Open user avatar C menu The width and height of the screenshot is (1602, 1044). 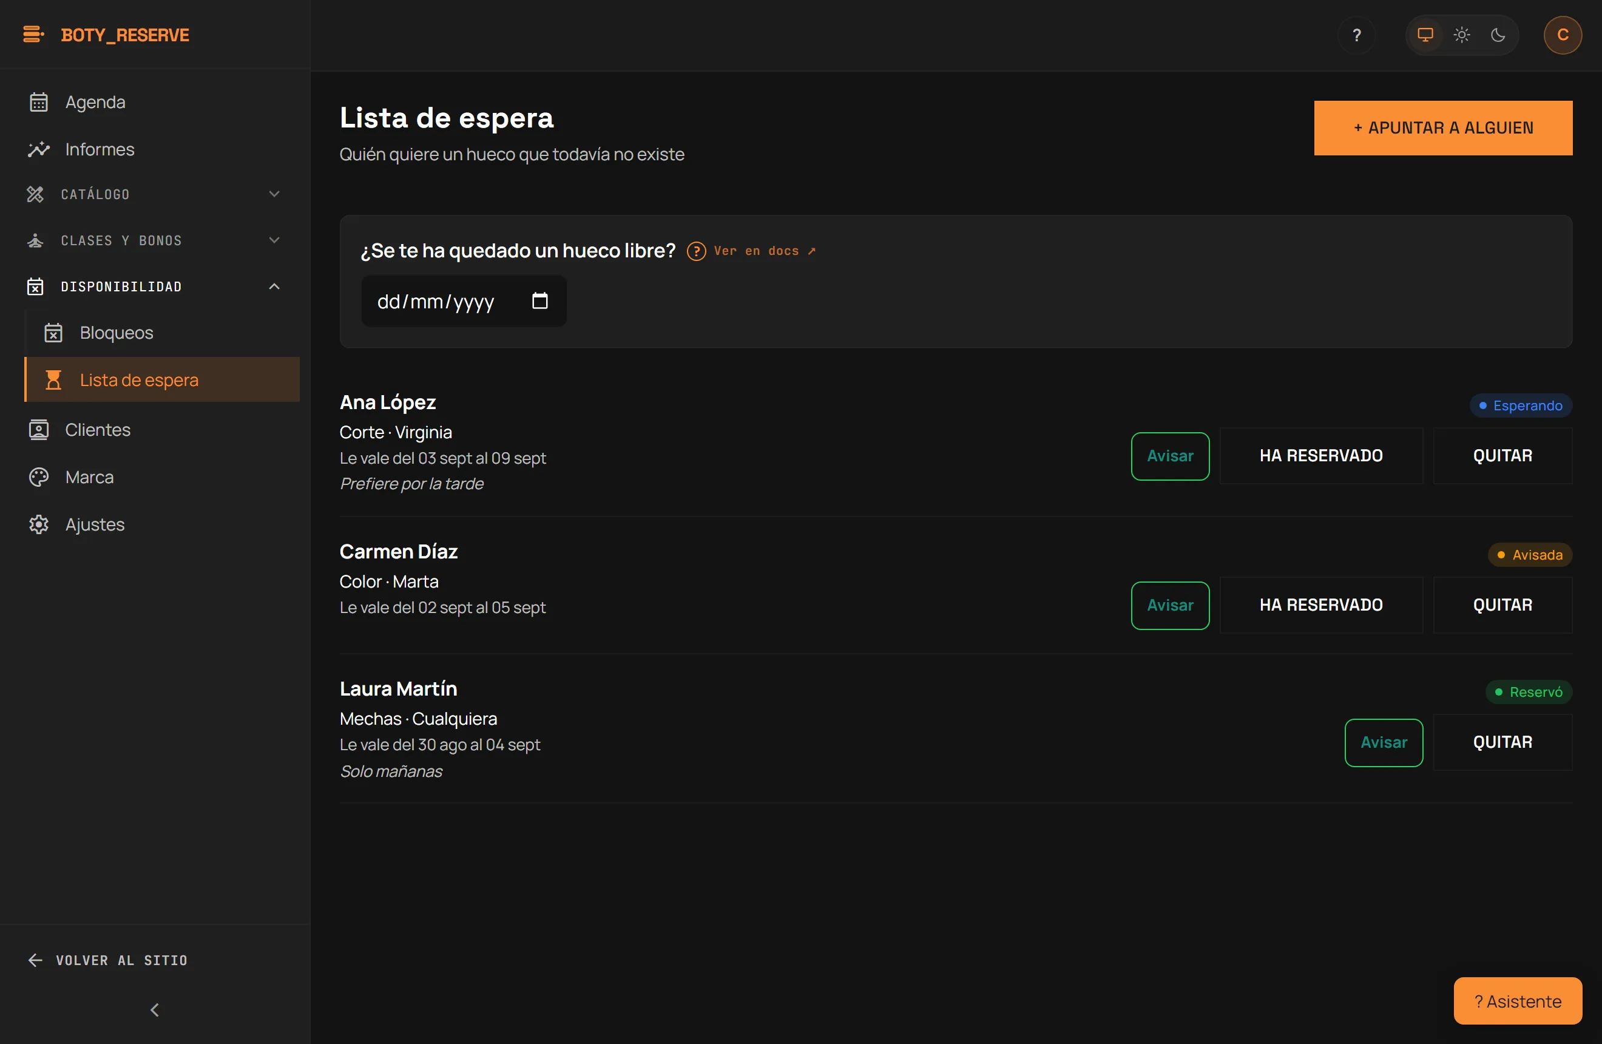[x=1563, y=35]
